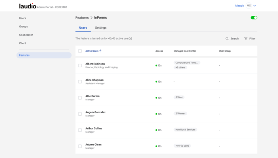Select Aubrey Olsen's checkbox
The image size is (278, 158).
click(x=80, y=146)
